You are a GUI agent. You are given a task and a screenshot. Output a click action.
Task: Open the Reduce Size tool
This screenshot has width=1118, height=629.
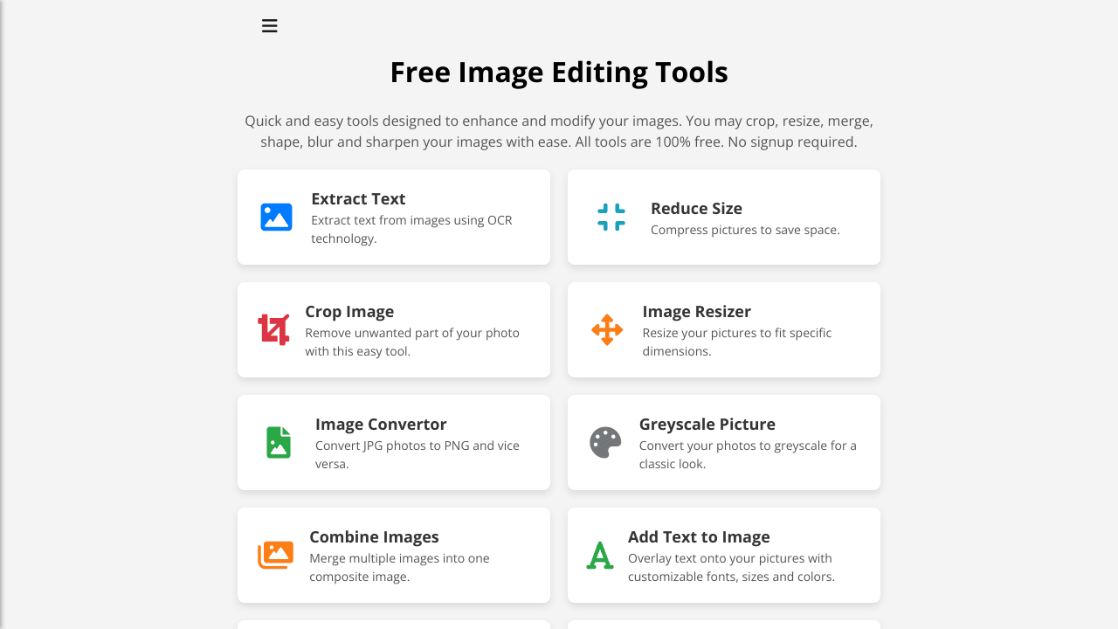pos(723,217)
